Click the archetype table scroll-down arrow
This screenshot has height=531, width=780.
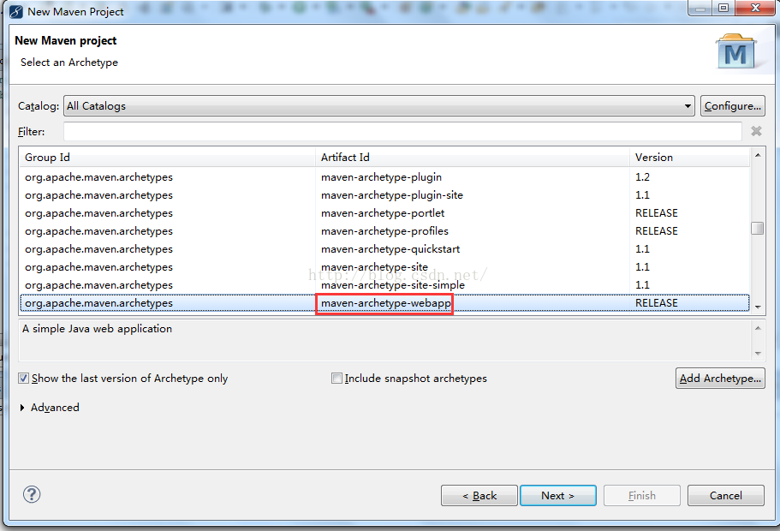(758, 307)
